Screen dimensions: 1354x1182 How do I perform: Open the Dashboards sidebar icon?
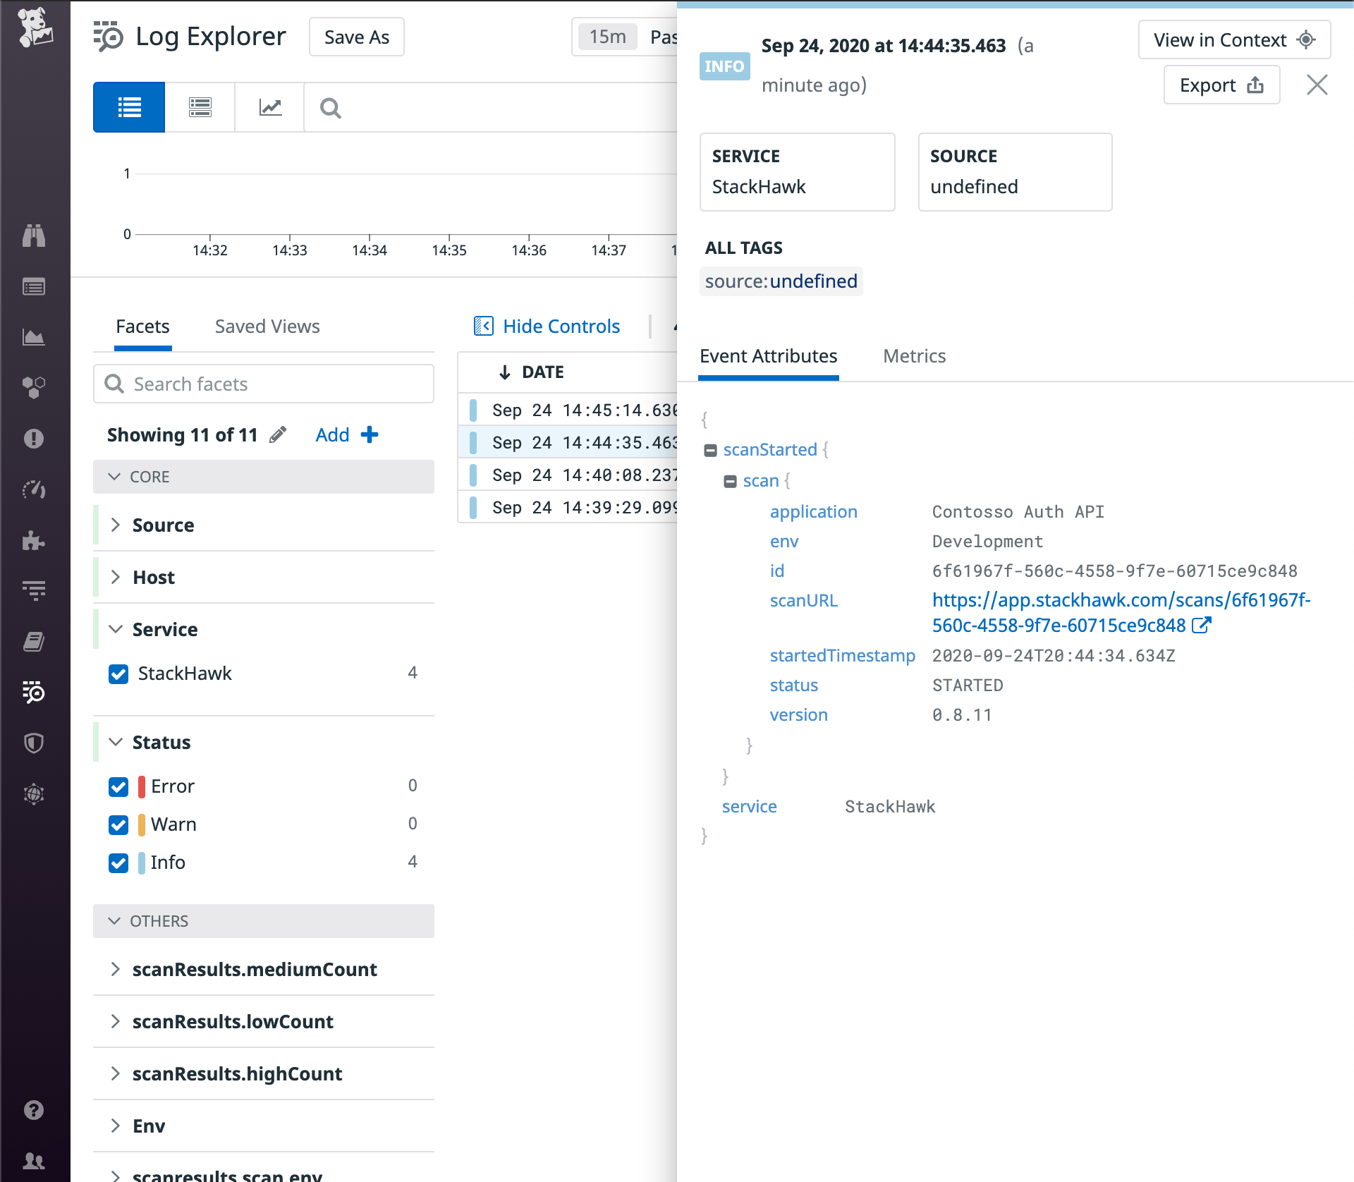tap(35, 287)
